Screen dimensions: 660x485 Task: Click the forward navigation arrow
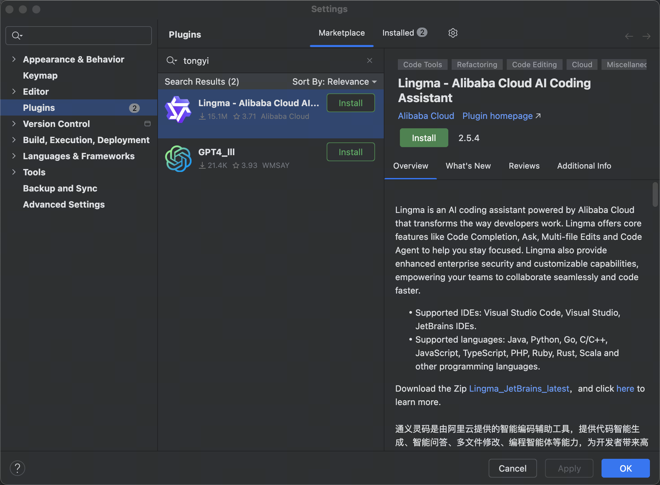[646, 36]
